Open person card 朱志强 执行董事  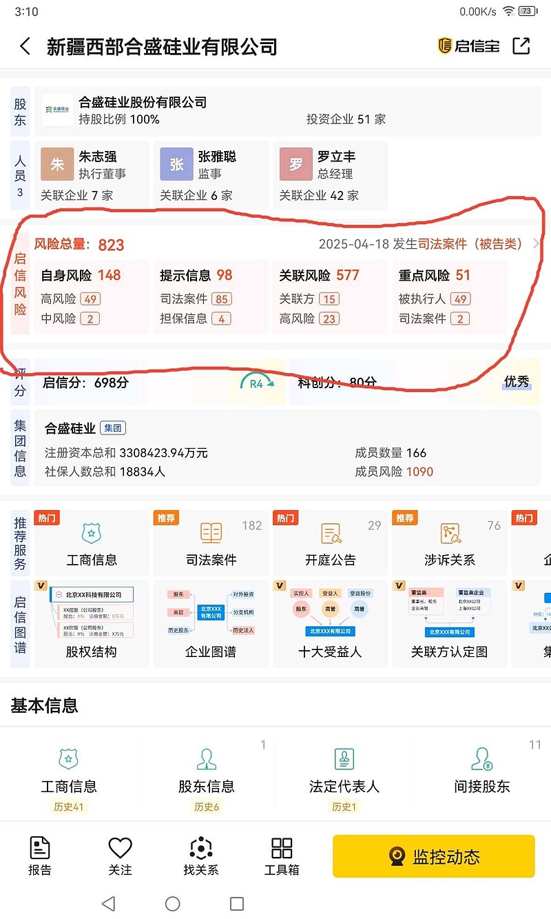[92, 175]
